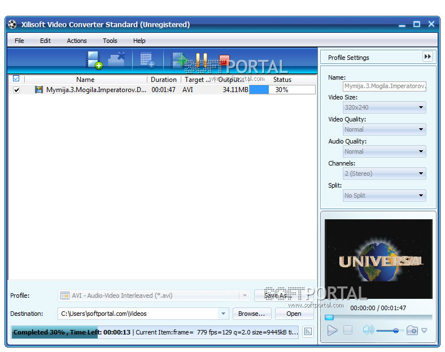Click the Current Item frame status text

pyautogui.click(x=217, y=332)
